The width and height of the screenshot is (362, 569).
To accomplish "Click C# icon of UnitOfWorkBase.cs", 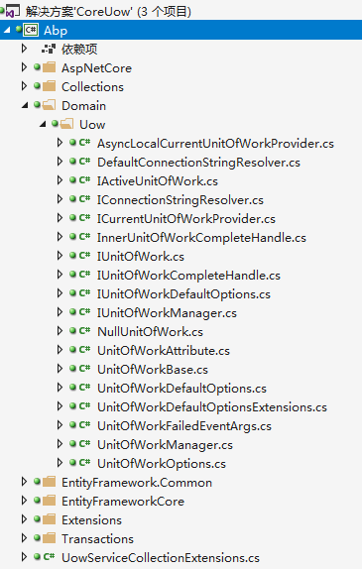I will coord(84,369).
